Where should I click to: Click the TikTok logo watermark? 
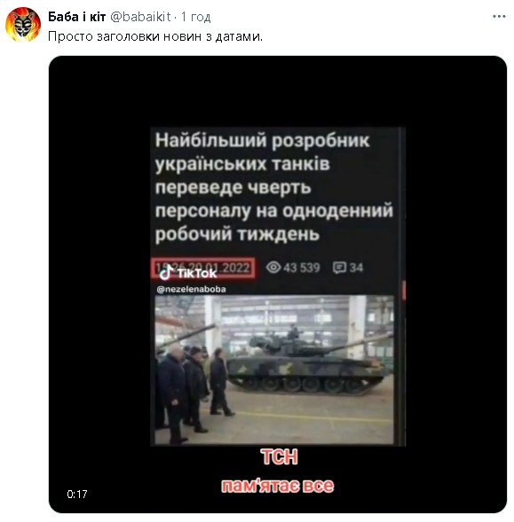pyautogui.click(x=188, y=273)
